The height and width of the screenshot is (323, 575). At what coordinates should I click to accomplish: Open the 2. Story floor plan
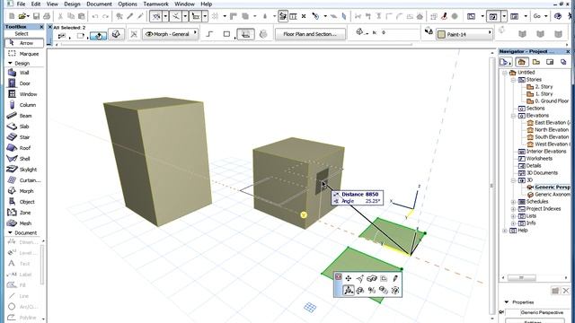[x=539, y=87]
